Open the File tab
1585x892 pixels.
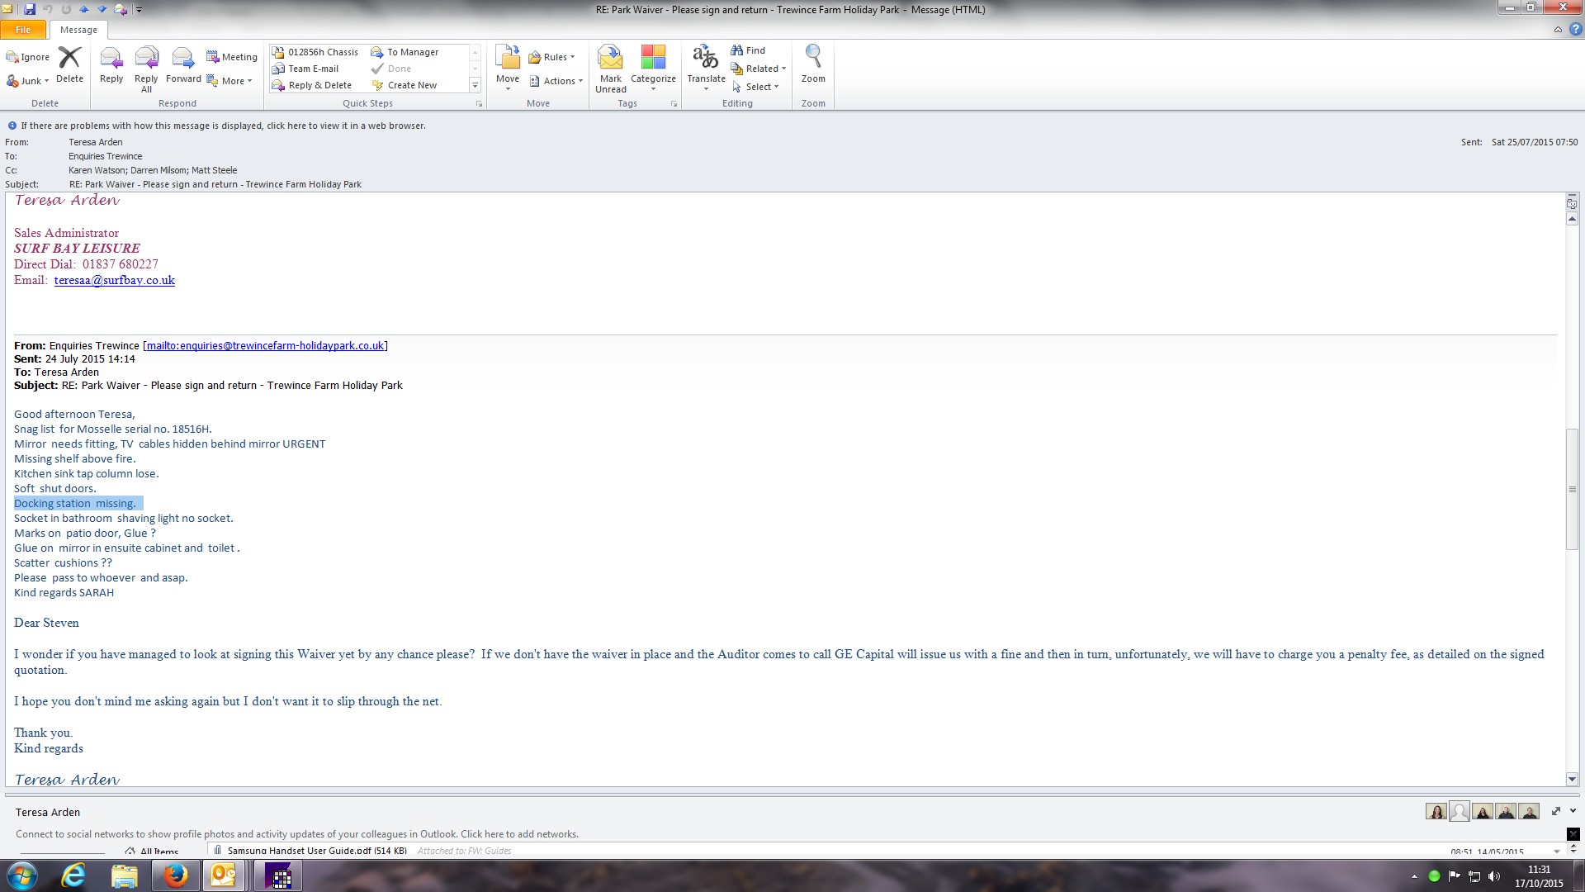[x=23, y=30]
